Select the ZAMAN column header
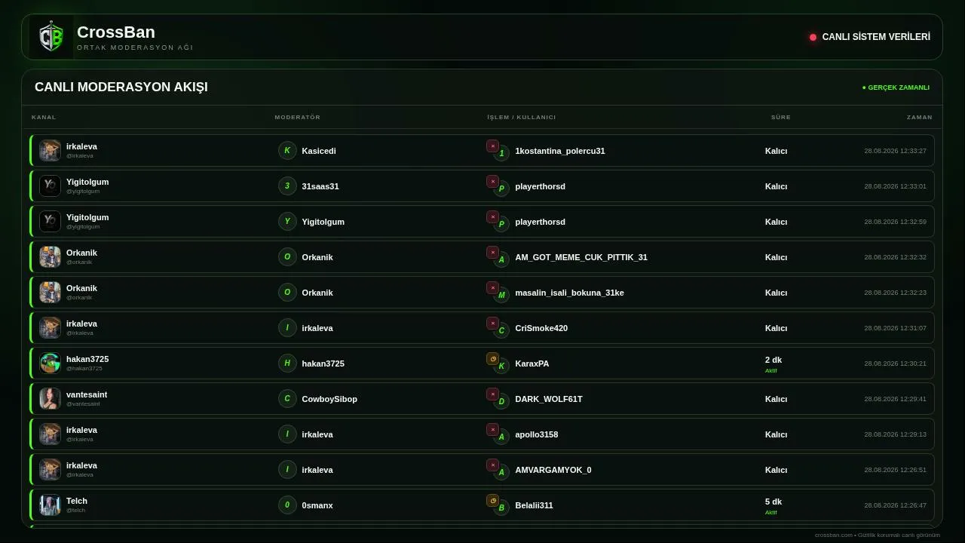Viewport: 965px width, 543px height. pos(920,117)
